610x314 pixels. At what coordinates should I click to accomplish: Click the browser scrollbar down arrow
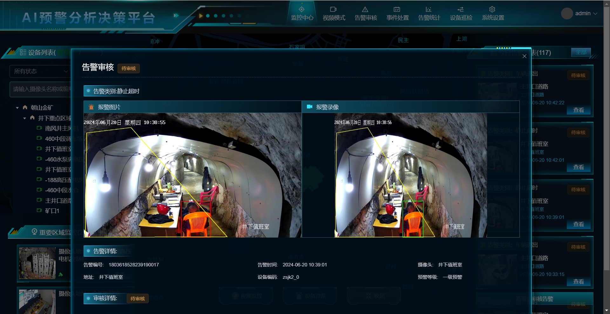[x=607, y=311]
